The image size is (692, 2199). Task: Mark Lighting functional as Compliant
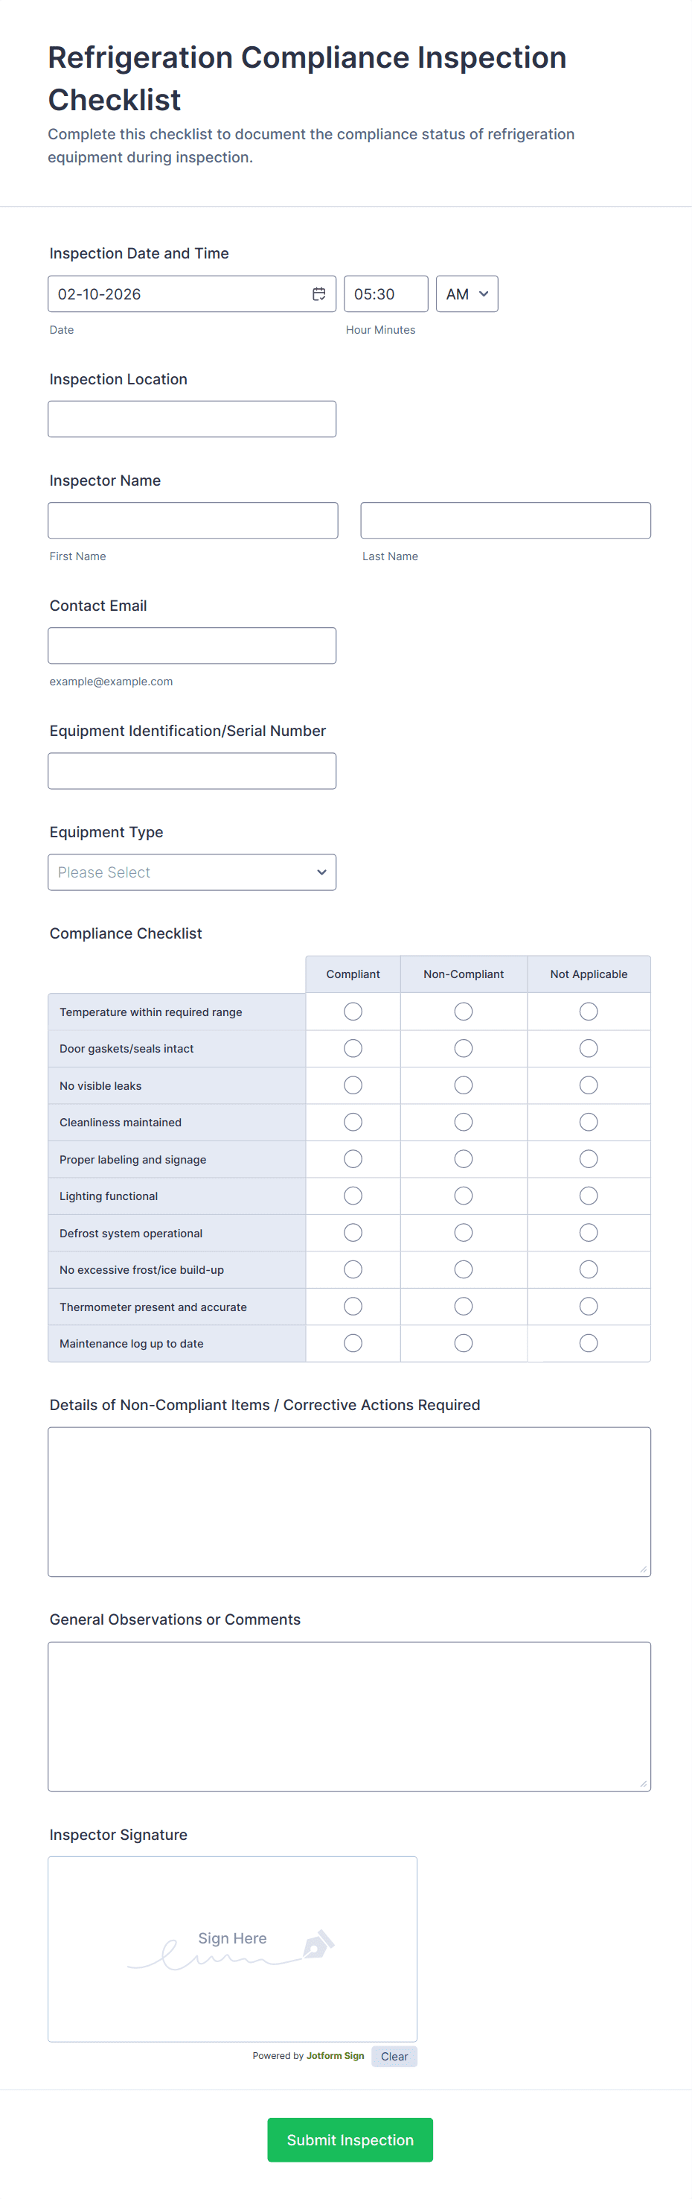tap(353, 1195)
